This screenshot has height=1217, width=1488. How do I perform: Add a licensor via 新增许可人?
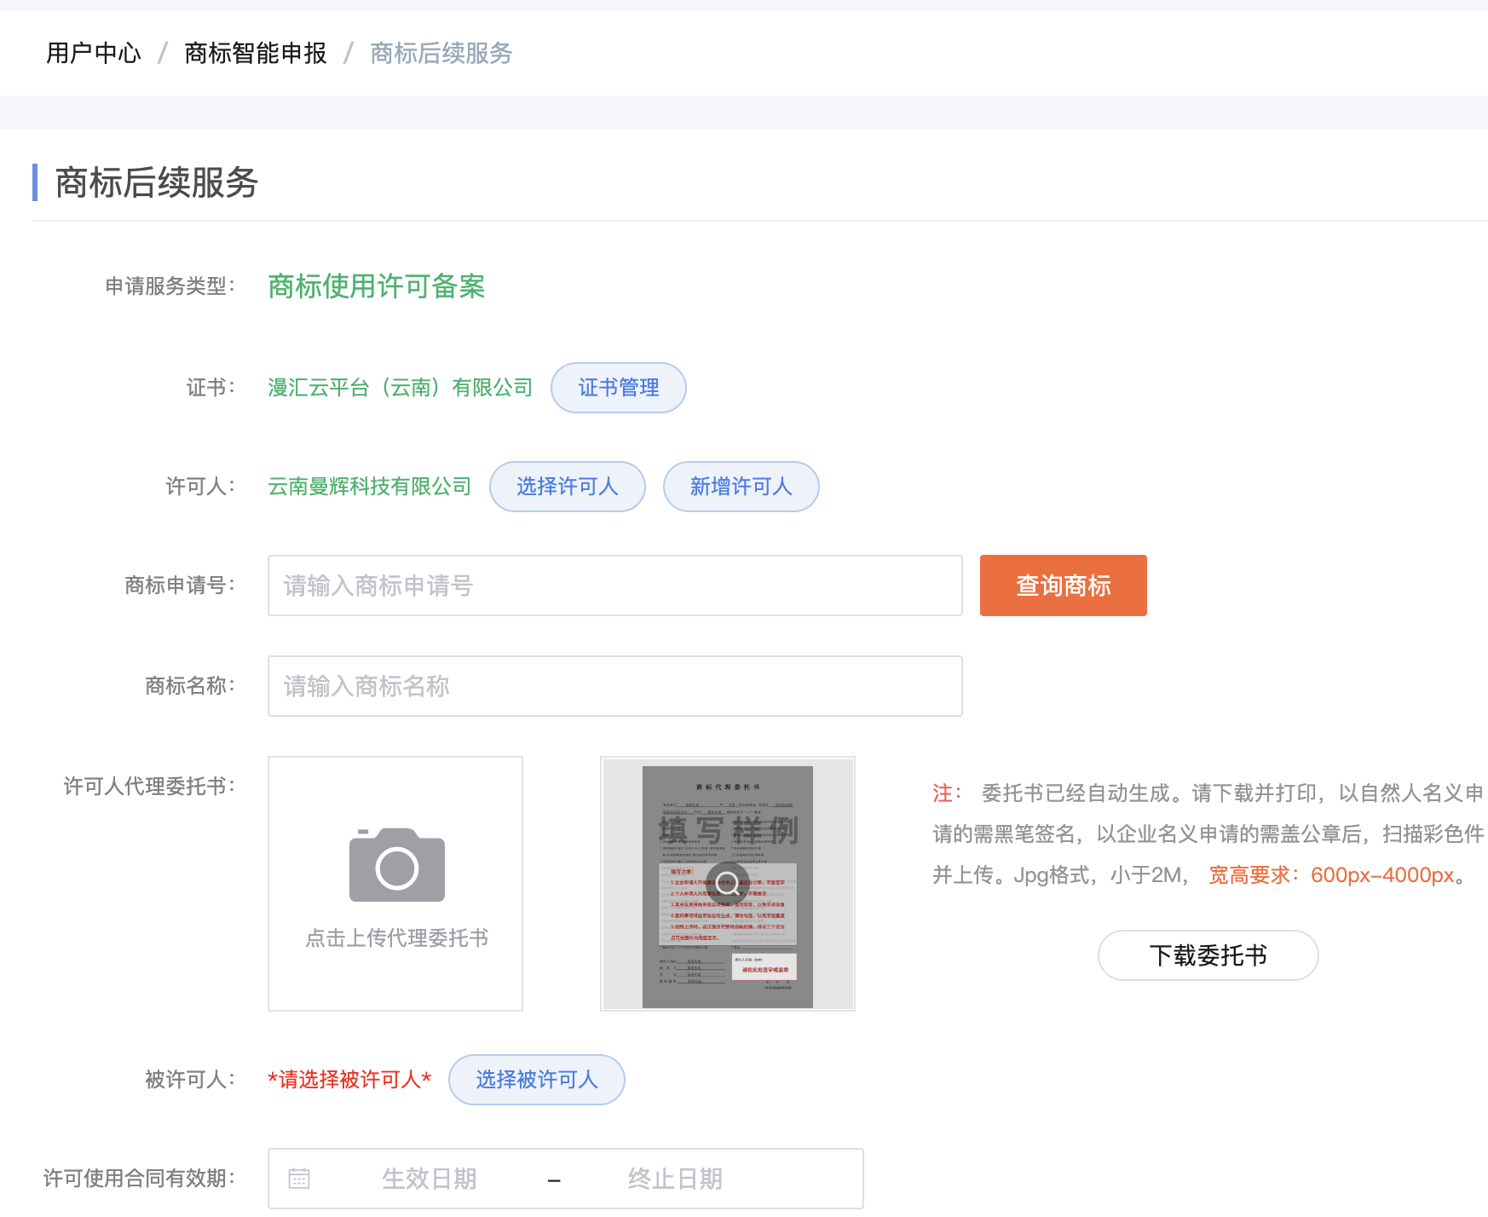[741, 487]
